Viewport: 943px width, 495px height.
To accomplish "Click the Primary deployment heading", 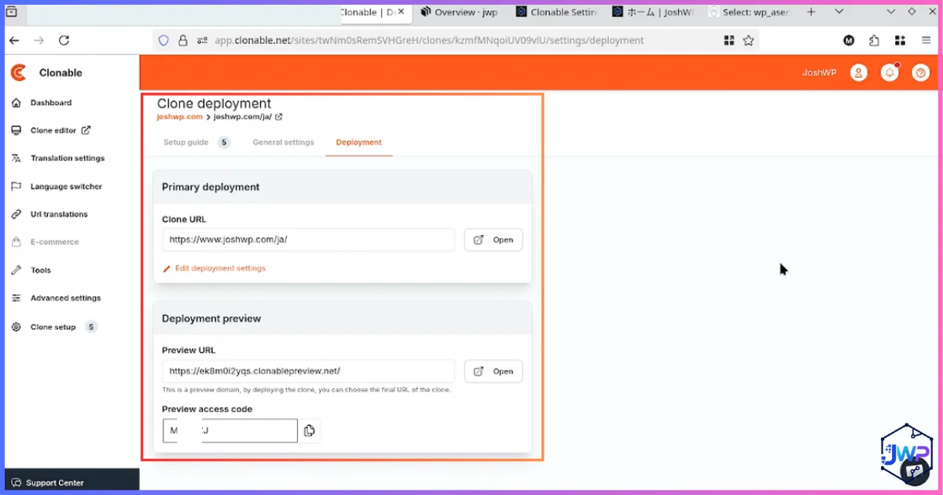I will tap(211, 187).
